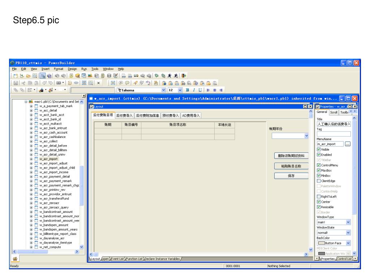
Task: Click the Underline formatting icon
Action: pos(200,90)
